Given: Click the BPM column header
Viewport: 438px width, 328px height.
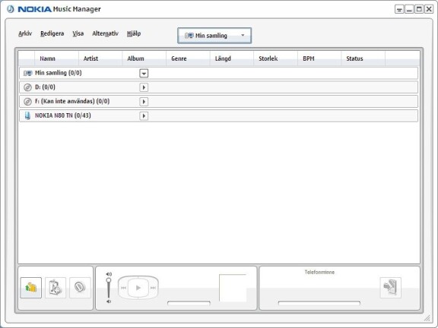Looking at the screenshot, I should (319, 58).
